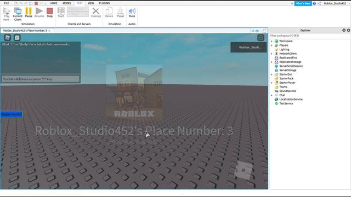Viewport: 351px width, 197px height.
Task: Select Players in Explorer
Action: point(284,45)
